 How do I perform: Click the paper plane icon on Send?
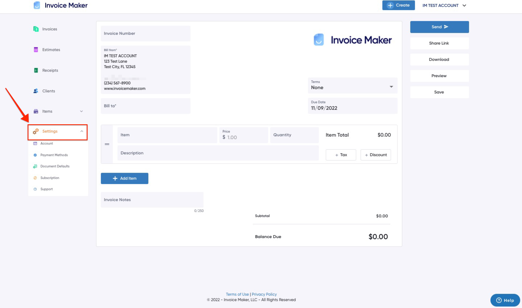pyautogui.click(x=446, y=27)
